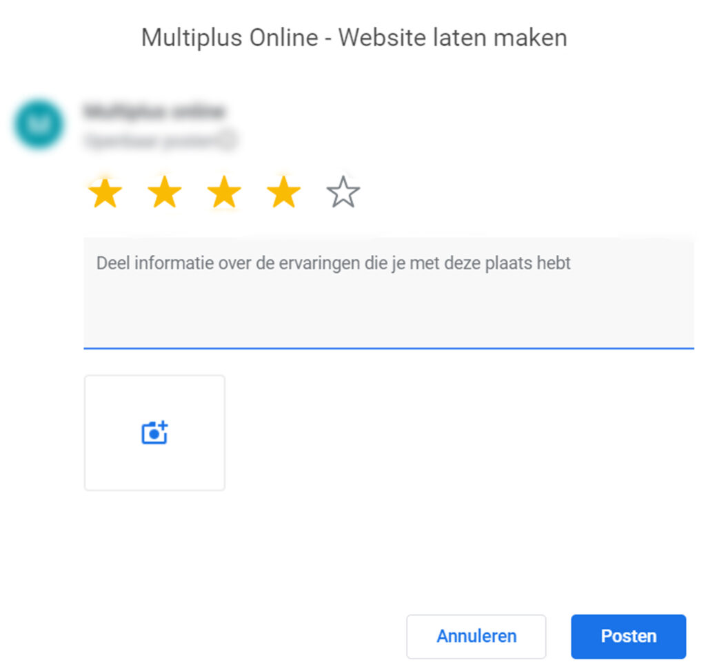Click the blurred public posting notice text

(152, 141)
